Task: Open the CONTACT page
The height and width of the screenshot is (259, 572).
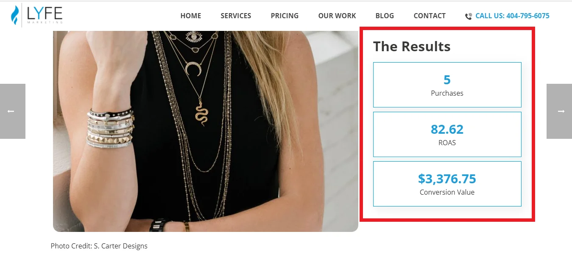Action: 430,16
